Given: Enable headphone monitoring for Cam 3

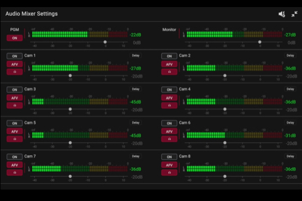Looking at the screenshot, I should click(x=15, y=106).
